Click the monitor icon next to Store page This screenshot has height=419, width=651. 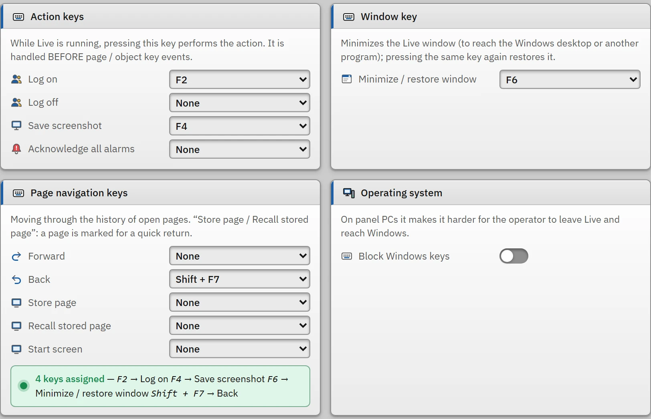pyautogui.click(x=16, y=303)
